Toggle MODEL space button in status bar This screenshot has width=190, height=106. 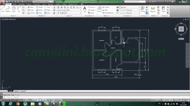tap(153, 100)
